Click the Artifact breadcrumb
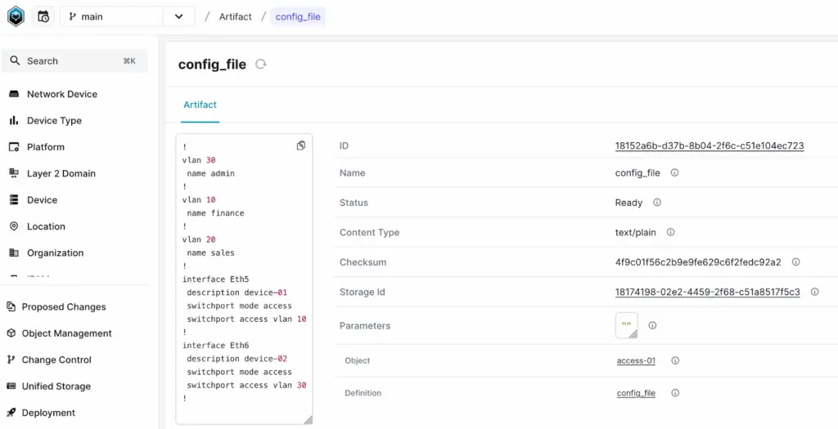838x429 pixels. click(235, 16)
